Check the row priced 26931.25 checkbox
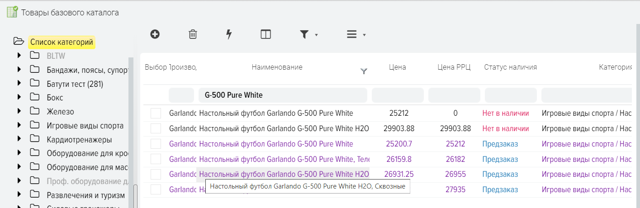Screen dimensions: 640x208 pos(156,174)
